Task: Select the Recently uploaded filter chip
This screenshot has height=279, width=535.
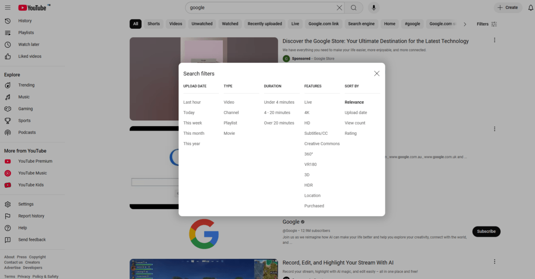Action: pos(264,24)
